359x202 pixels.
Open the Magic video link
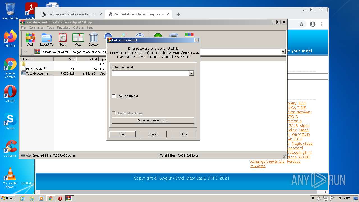(x=302, y=144)
